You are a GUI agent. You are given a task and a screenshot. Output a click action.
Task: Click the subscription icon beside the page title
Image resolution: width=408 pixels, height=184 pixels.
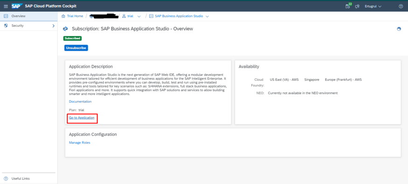(x=66, y=28)
